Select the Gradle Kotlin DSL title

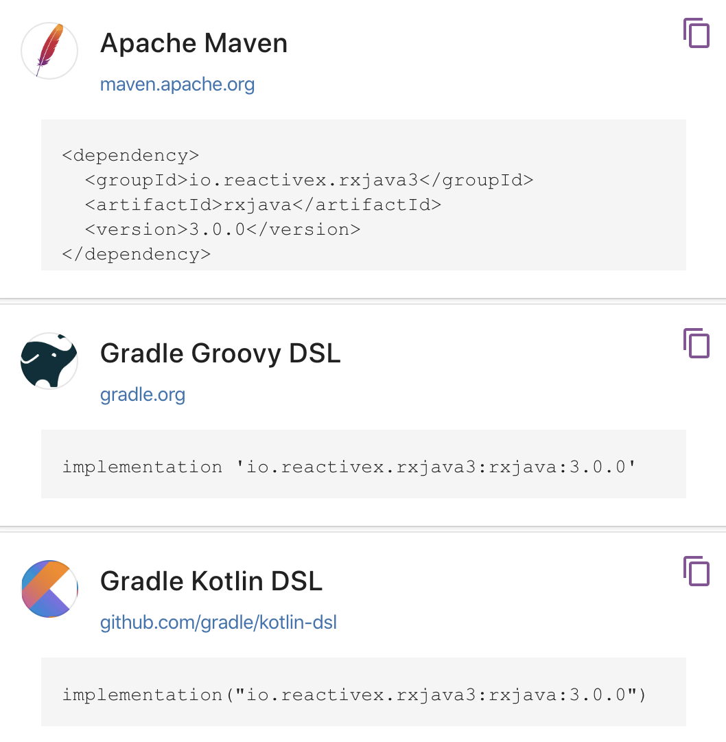[211, 582]
